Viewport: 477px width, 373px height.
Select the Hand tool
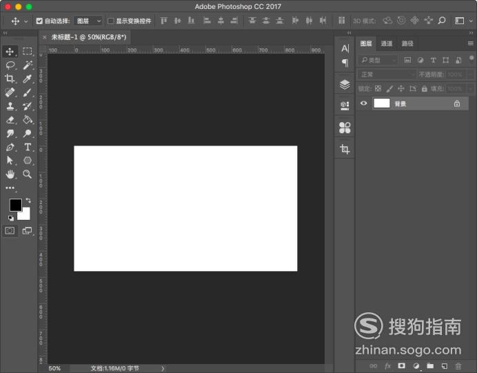click(10, 174)
